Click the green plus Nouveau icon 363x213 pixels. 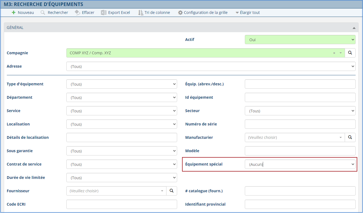[x=14, y=13]
